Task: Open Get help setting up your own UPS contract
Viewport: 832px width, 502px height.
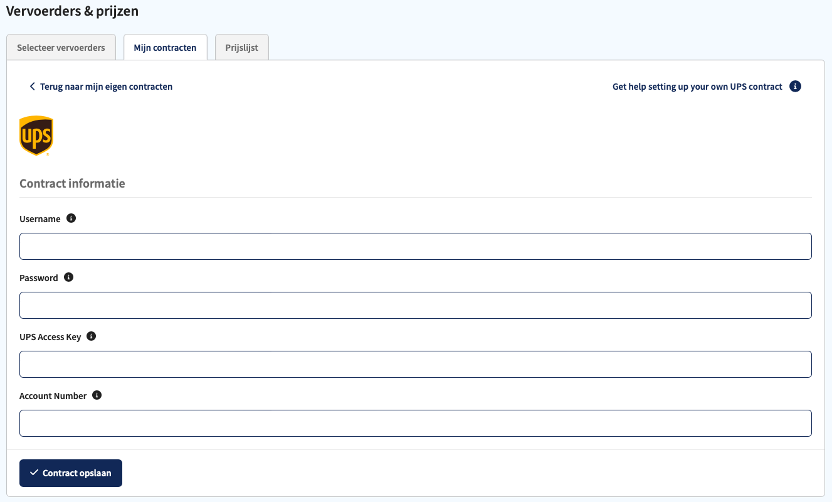Action: 697,87
